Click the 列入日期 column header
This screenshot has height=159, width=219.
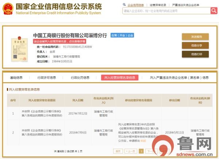(x=78, y=100)
